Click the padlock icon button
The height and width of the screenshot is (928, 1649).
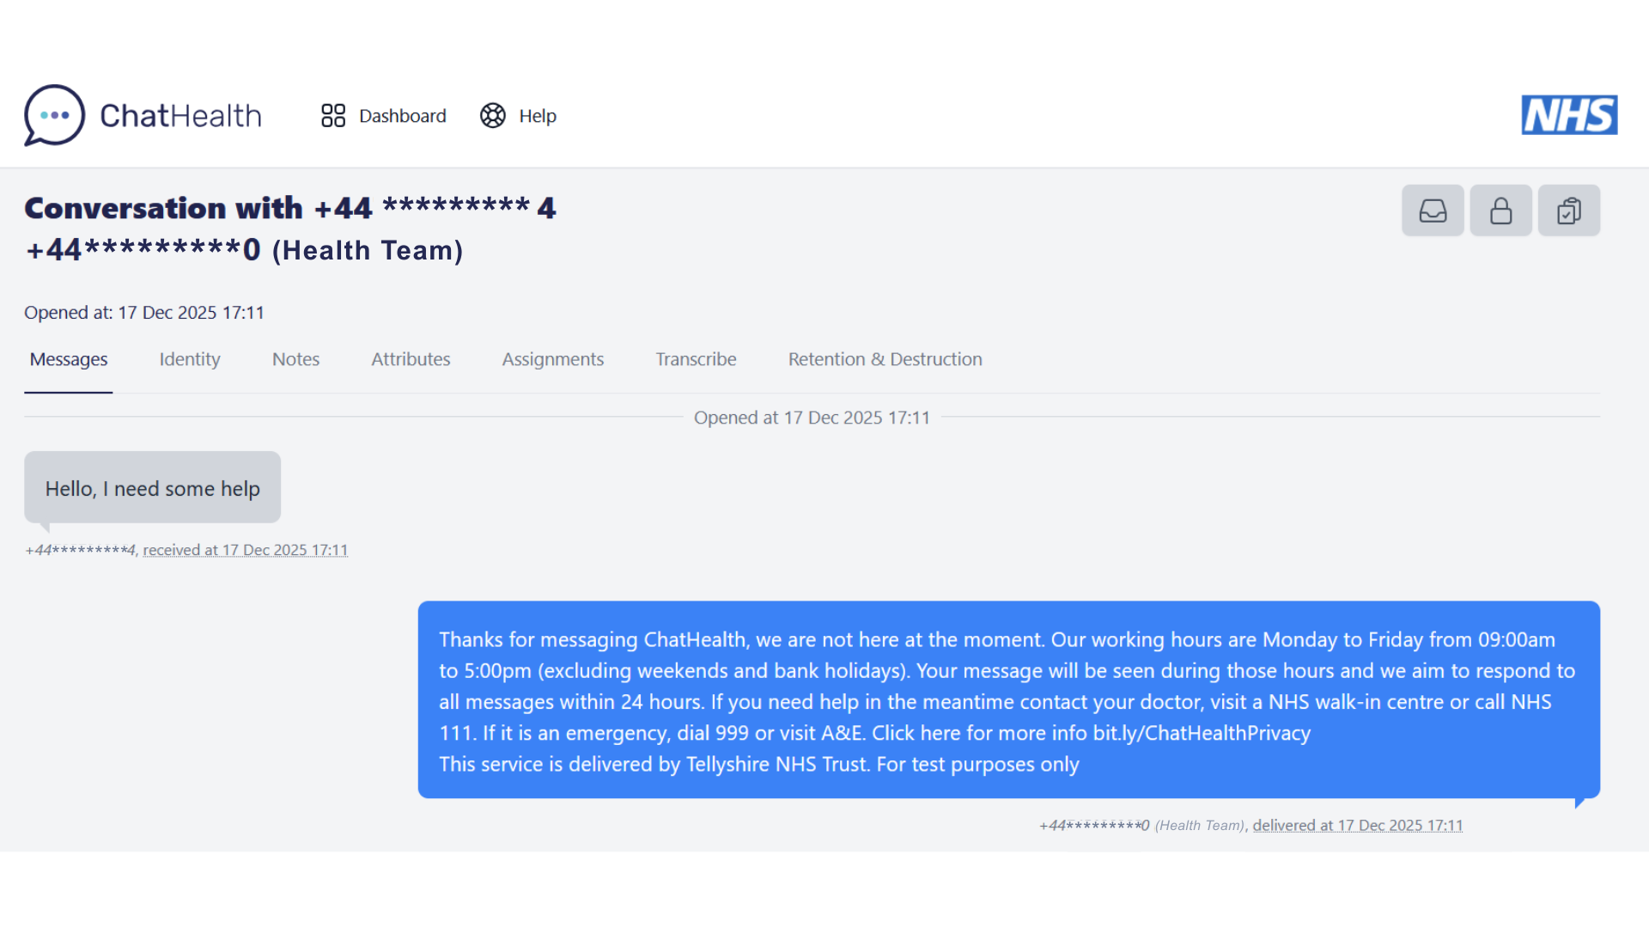click(1500, 211)
